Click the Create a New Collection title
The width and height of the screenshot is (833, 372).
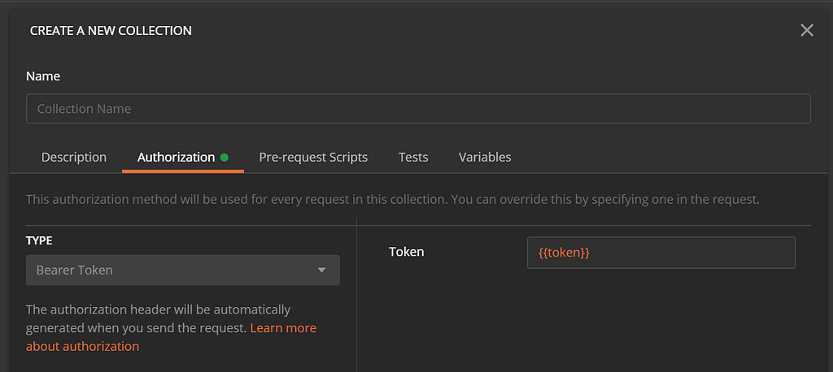[111, 31]
